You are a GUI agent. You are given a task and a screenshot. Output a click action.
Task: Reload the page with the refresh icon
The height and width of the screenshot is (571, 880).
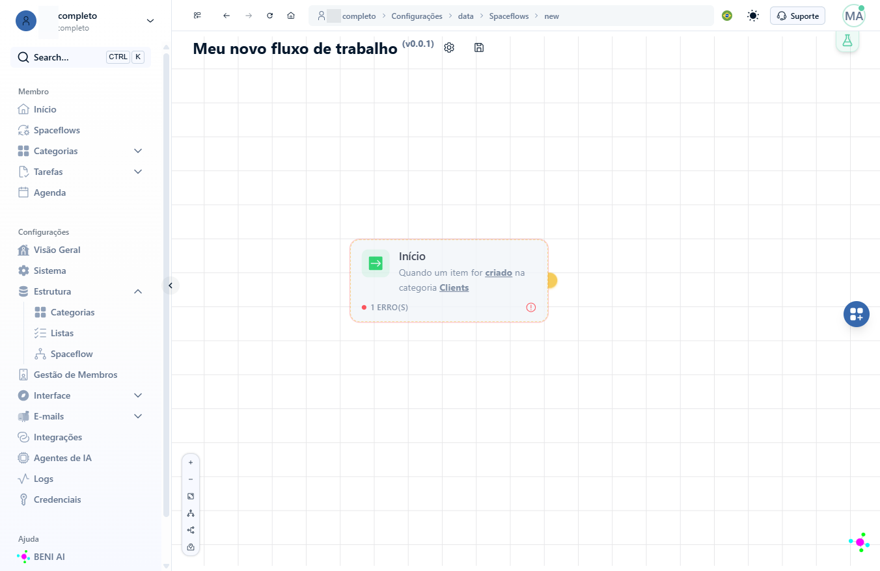pos(270,16)
